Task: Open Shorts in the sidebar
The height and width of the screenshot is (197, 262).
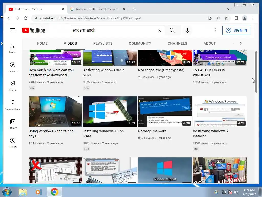Action: [x=13, y=86]
